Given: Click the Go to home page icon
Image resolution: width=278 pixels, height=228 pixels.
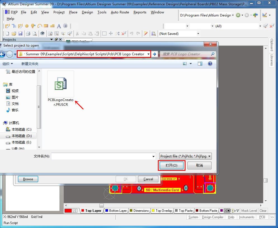Looking at the screenshot, I should pos(255,15).
